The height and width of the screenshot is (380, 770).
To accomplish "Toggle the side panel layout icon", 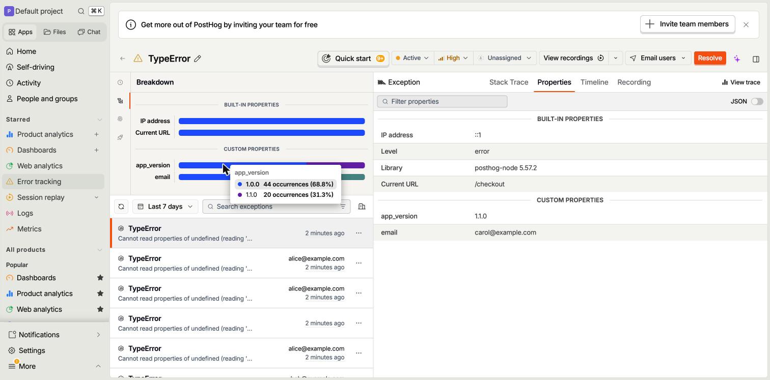I will coord(756,59).
